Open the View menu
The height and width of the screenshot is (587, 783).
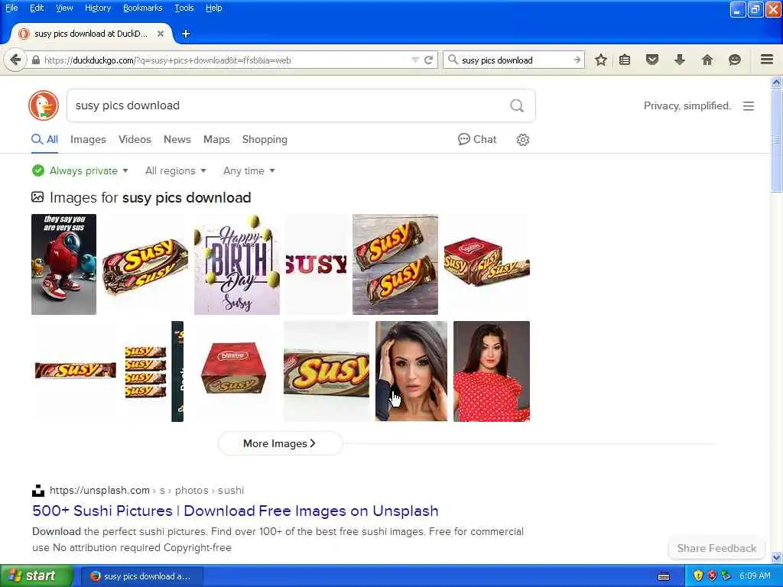(x=64, y=8)
